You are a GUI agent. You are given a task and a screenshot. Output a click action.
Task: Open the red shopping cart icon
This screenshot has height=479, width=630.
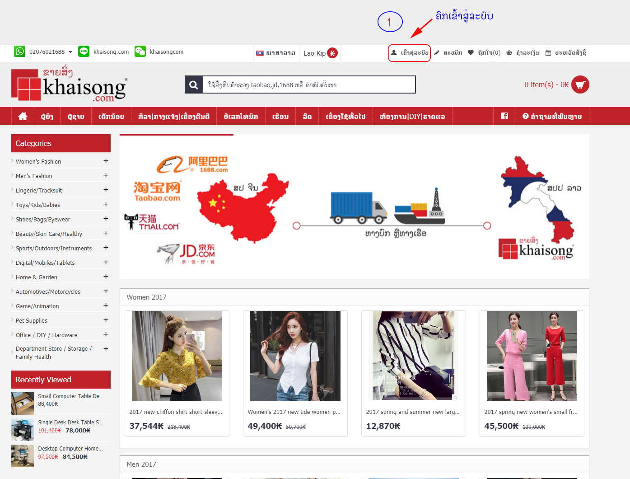pyautogui.click(x=580, y=85)
